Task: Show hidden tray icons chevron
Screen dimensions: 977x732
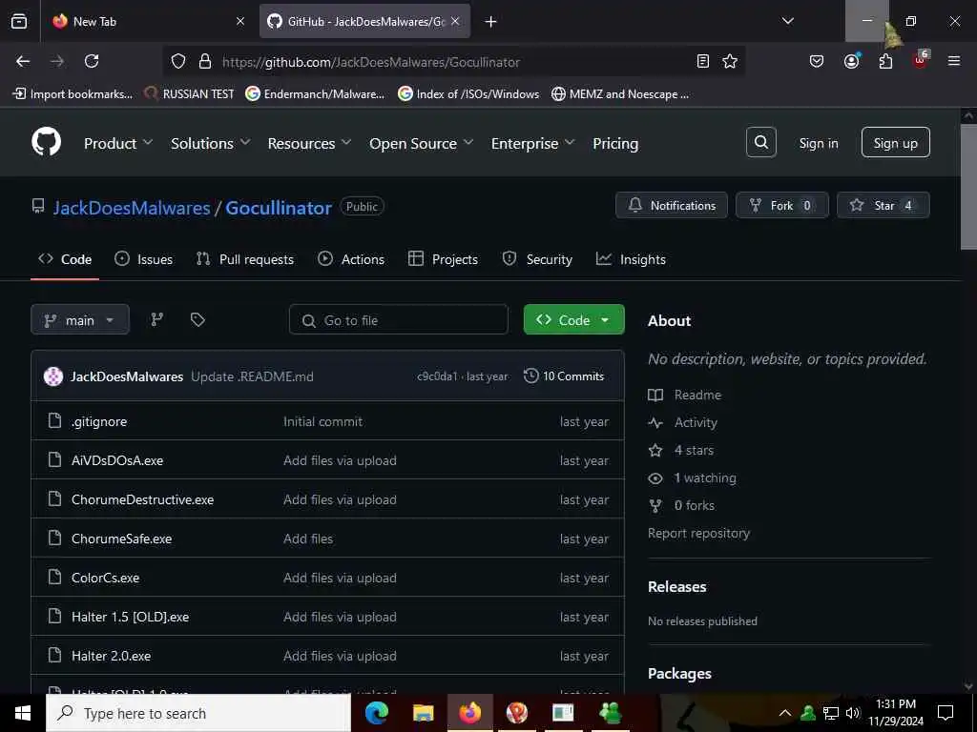Action: tap(785, 713)
